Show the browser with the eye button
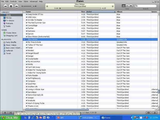 (x=148, y=113)
